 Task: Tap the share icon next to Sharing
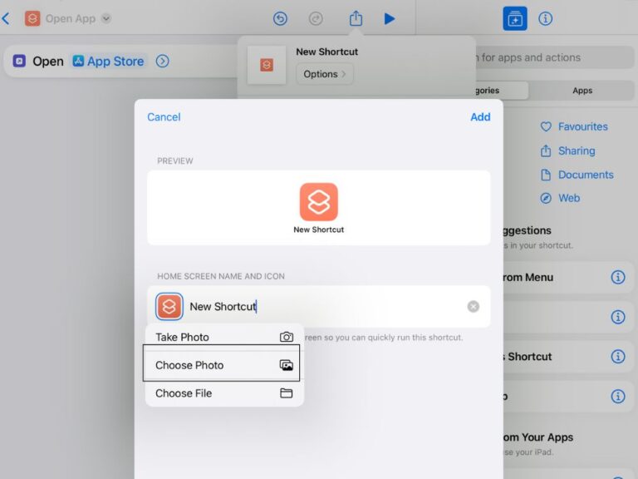click(546, 151)
